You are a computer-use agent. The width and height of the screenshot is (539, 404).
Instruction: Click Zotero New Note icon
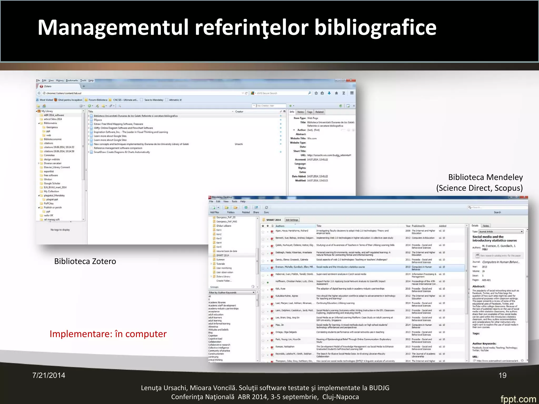[x=103, y=106]
